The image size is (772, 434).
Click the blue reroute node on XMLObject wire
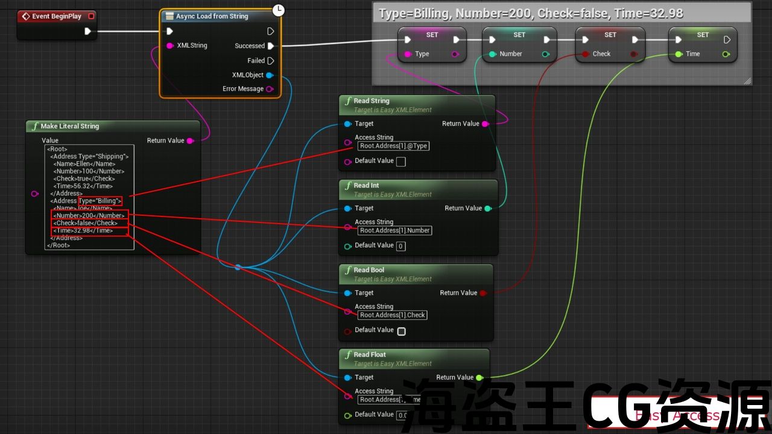(x=238, y=267)
